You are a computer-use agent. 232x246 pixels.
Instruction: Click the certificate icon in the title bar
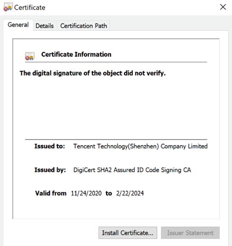pos(8,7)
